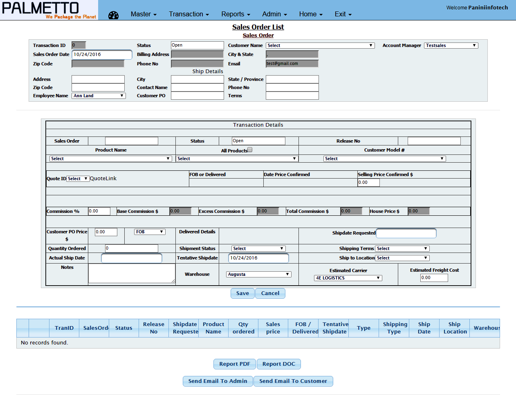This screenshot has height=398, width=516.
Task: Click the Shipping Type column header
Action: 394,328
